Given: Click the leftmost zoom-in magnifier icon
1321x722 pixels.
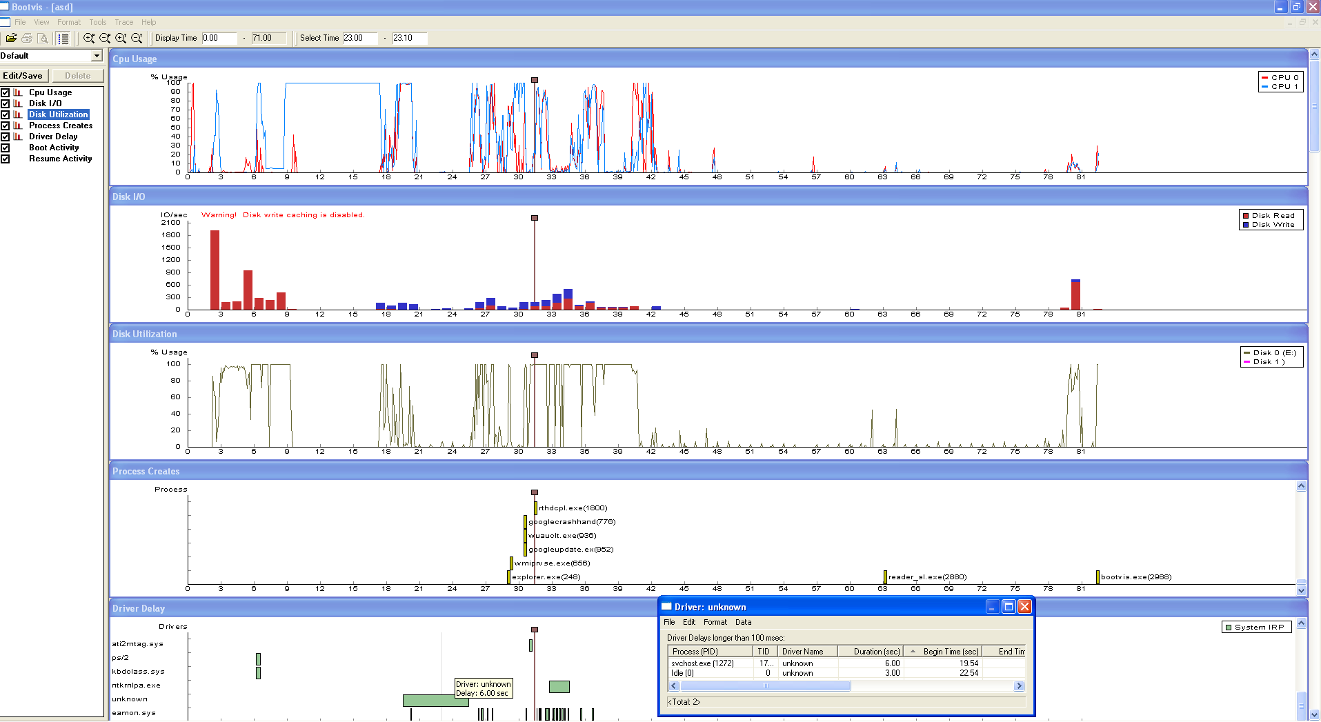Looking at the screenshot, I should coord(89,39).
